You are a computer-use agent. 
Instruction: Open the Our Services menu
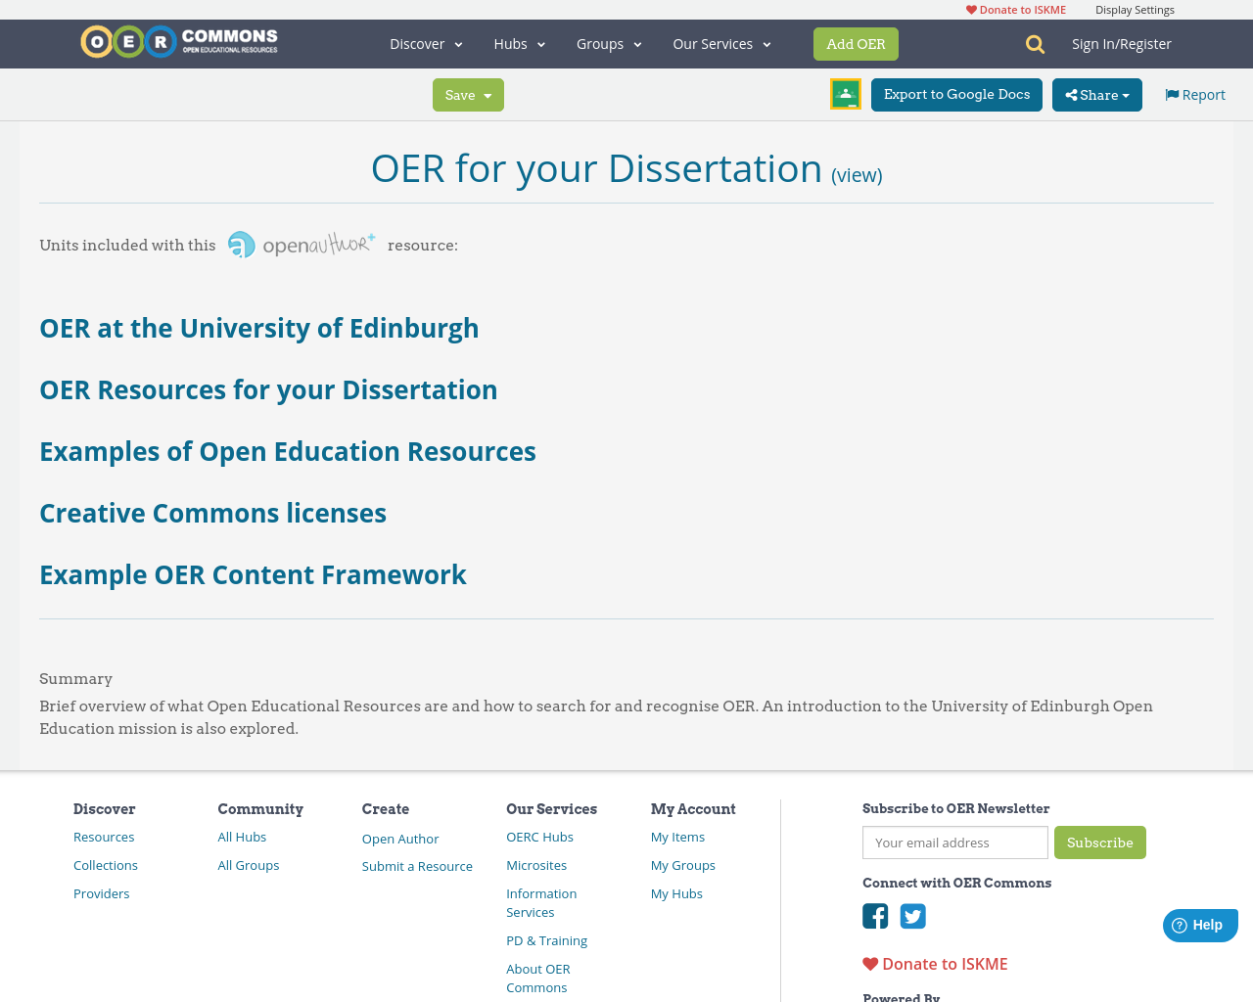[721, 43]
